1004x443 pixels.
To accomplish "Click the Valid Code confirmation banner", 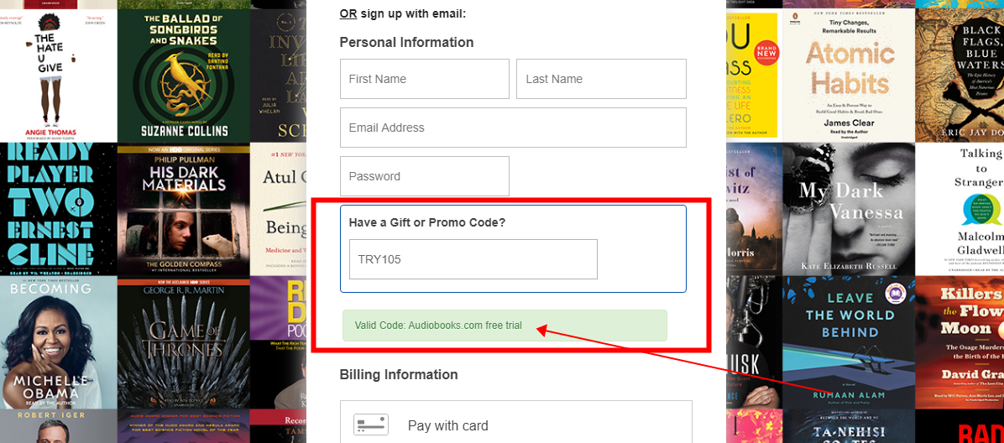I will (505, 326).
